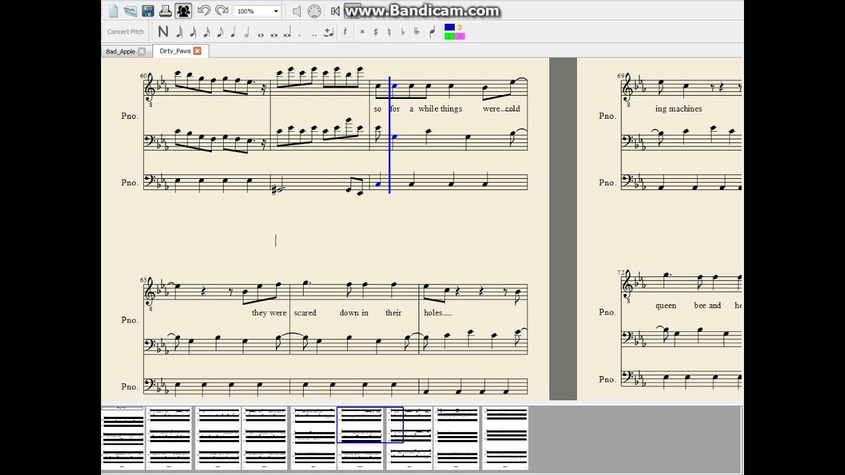Viewport: 845px width, 475px height.
Task: Select voice 3, the yellow swatch
Action: (459, 28)
